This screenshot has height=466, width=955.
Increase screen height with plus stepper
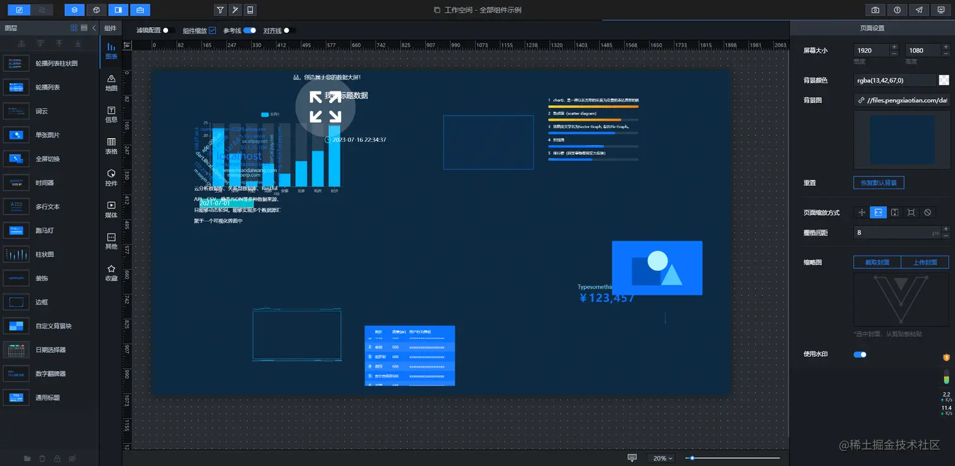tap(946, 47)
